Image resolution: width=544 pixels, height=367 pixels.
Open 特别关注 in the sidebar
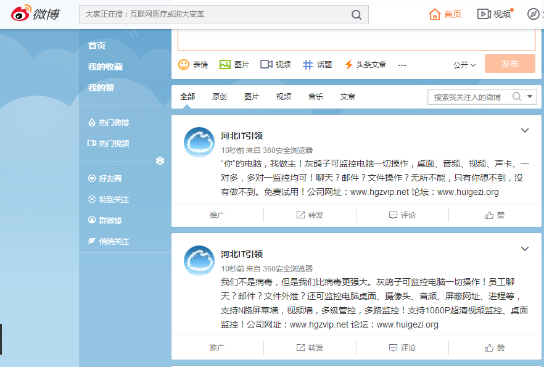click(109, 199)
